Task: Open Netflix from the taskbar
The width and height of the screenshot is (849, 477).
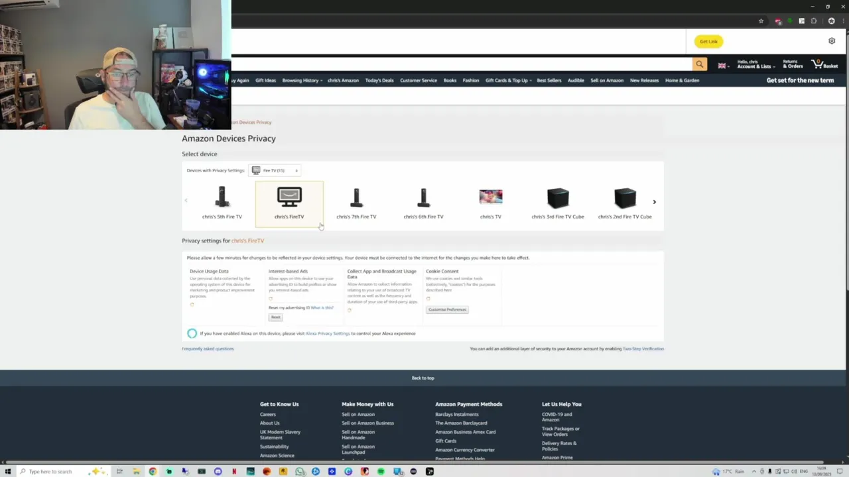Action: tap(234, 472)
